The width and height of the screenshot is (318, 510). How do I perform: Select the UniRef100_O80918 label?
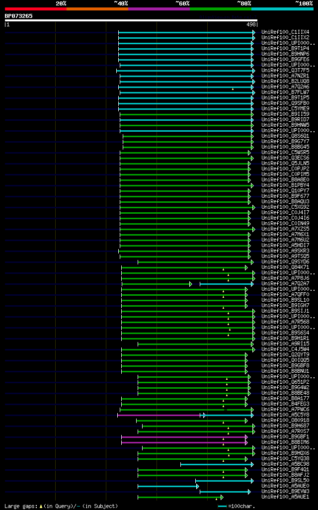286,420
